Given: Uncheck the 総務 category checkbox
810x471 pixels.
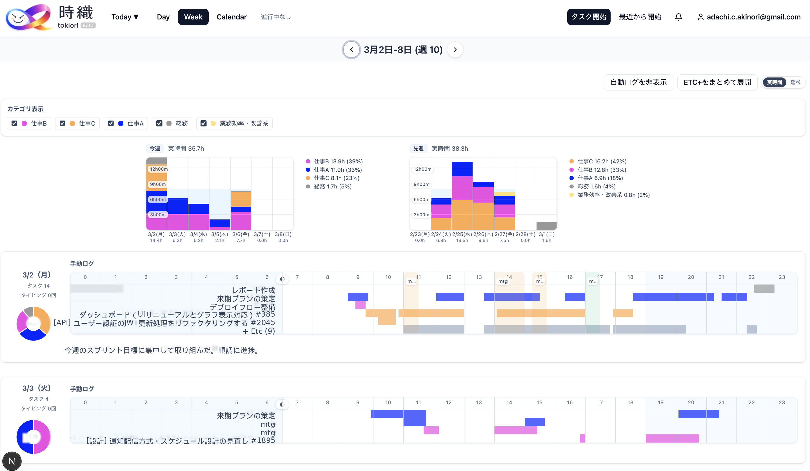Looking at the screenshot, I should pos(159,123).
